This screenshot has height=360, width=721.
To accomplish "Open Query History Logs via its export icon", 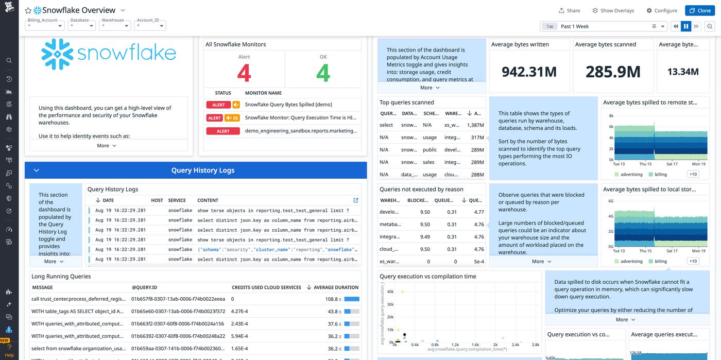I will [355, 200].
